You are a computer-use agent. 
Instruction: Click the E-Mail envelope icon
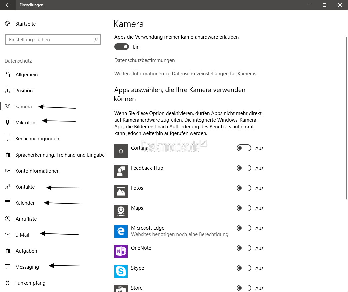click(x=8, y=235)
